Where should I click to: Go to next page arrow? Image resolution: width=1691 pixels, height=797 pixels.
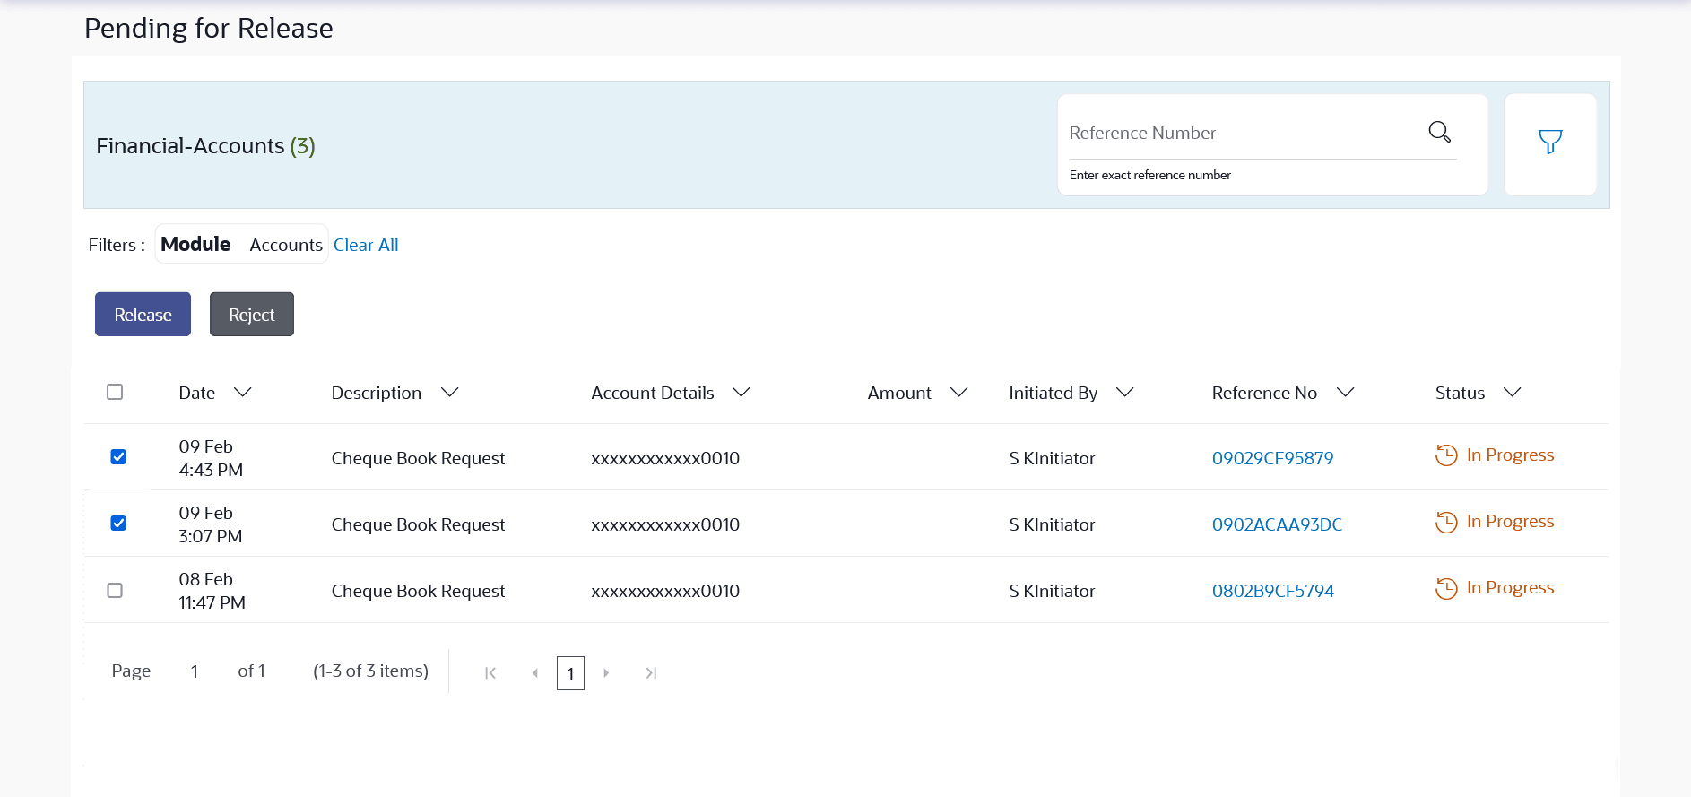[x=606, y=673]
